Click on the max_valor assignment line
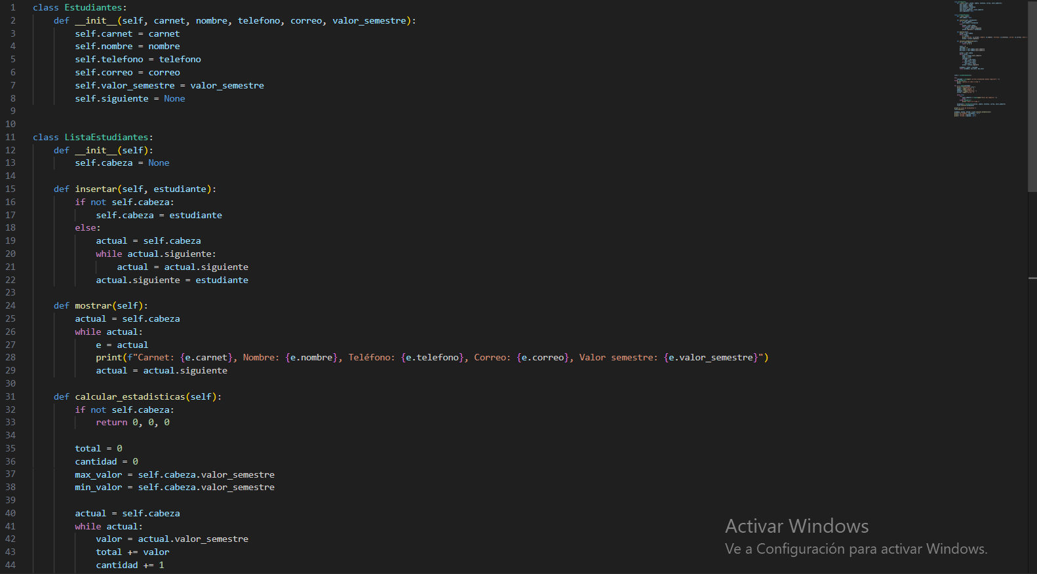The height and width of the screenshot is (574, 1037). pos(174,474)
